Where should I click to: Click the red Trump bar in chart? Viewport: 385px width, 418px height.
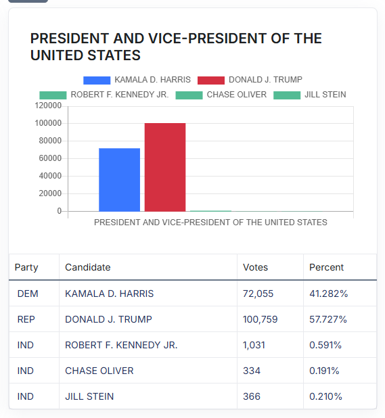(165, 168)
